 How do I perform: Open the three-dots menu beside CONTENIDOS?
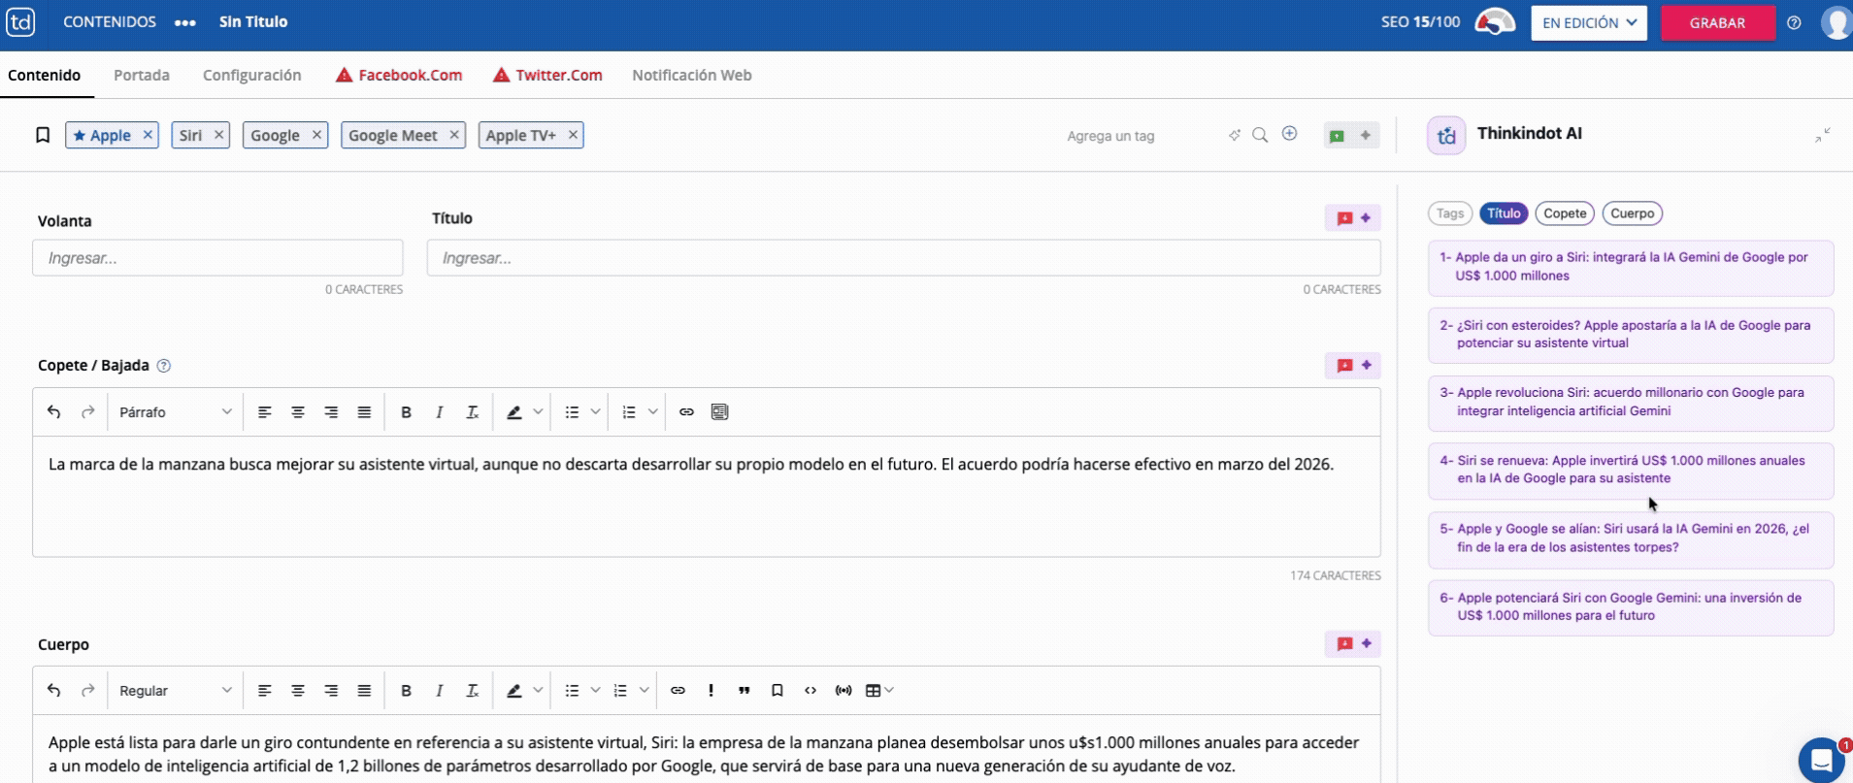pyautogui.click(x=185, y=22)
